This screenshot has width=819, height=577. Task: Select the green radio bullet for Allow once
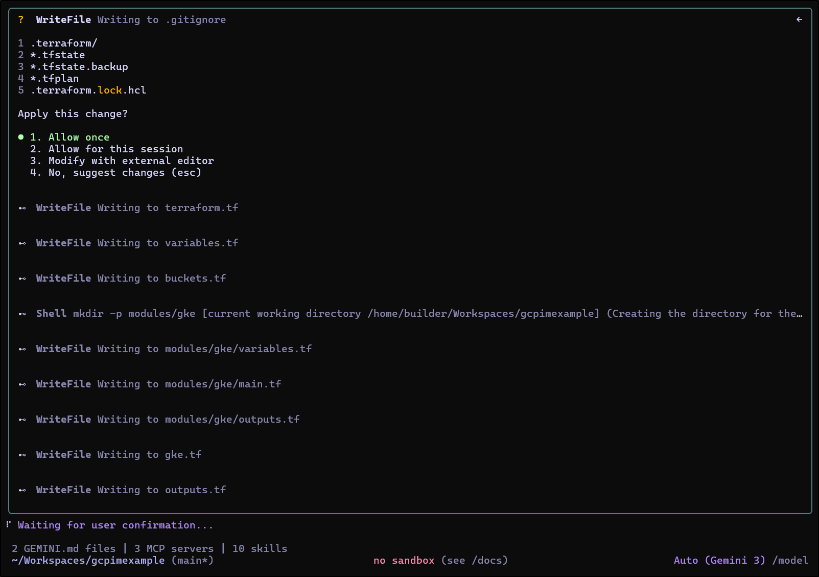pos(21,137)
